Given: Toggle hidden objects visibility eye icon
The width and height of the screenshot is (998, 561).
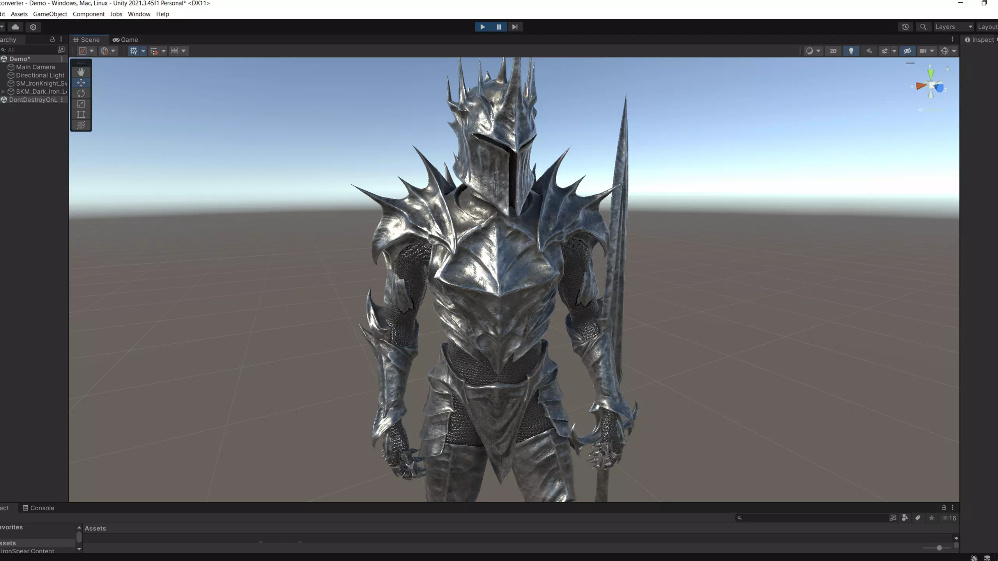Looking at the screenshot, I should coord(907,51).
